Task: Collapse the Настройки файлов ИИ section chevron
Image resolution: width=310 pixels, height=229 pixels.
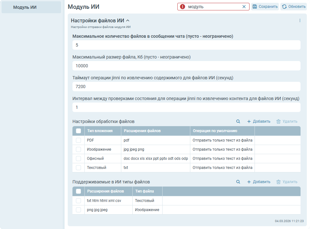Action: (128, 20)
